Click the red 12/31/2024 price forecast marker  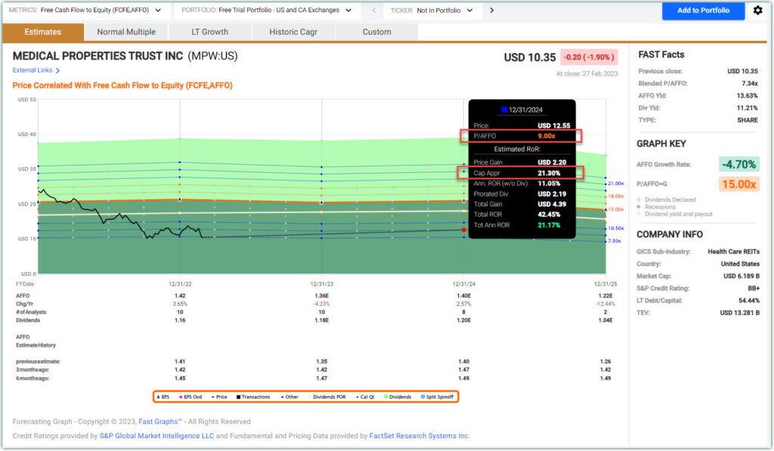click(464, 230)
